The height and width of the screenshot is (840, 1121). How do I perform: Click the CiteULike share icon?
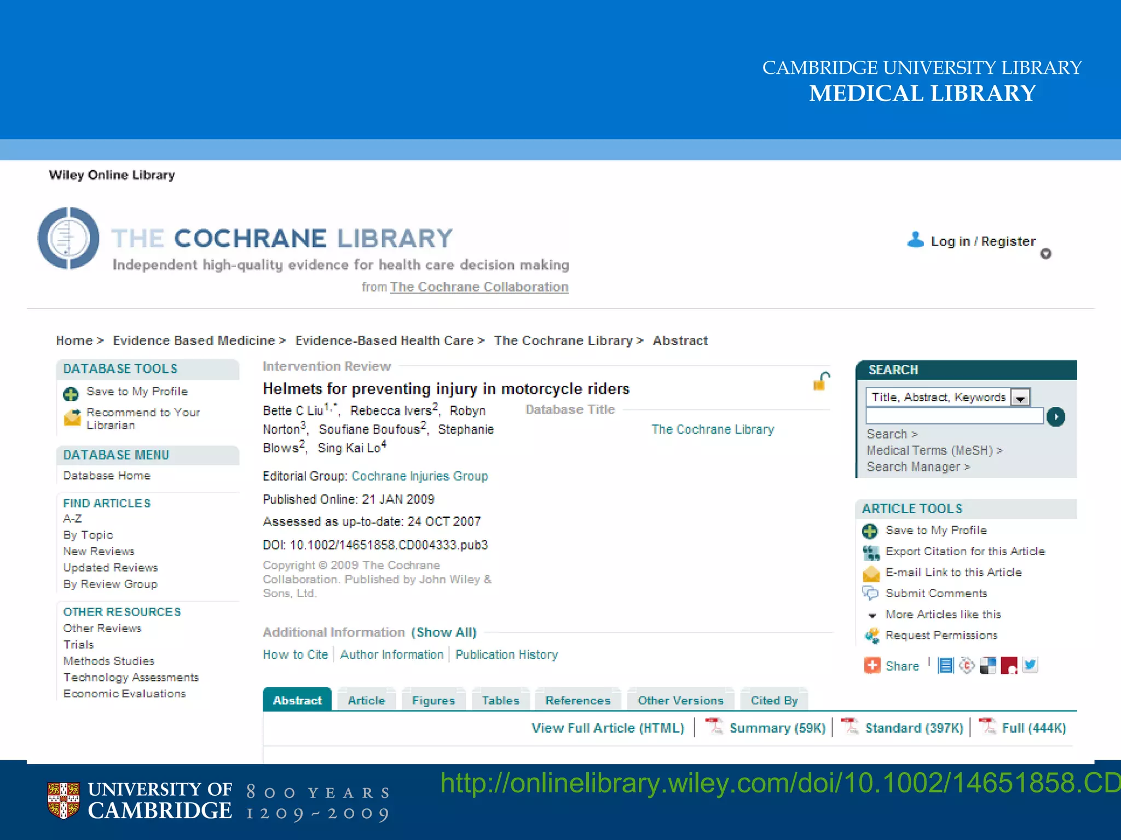pyautogui.click(x=967, y=666)
